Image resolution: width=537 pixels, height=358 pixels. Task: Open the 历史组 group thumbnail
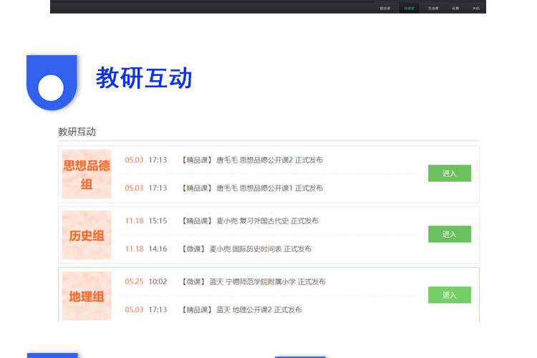point(87,235)
